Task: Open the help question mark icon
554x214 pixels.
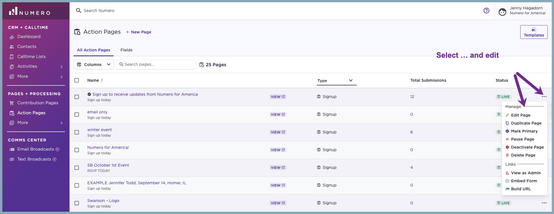Action: click(x=486, y=11)
